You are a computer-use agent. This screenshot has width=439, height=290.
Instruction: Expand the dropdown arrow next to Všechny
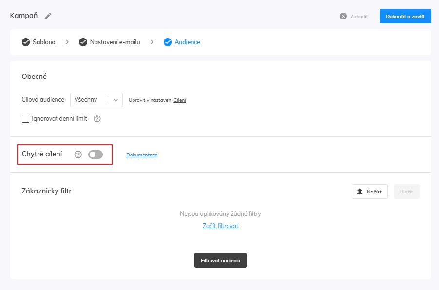115,100
